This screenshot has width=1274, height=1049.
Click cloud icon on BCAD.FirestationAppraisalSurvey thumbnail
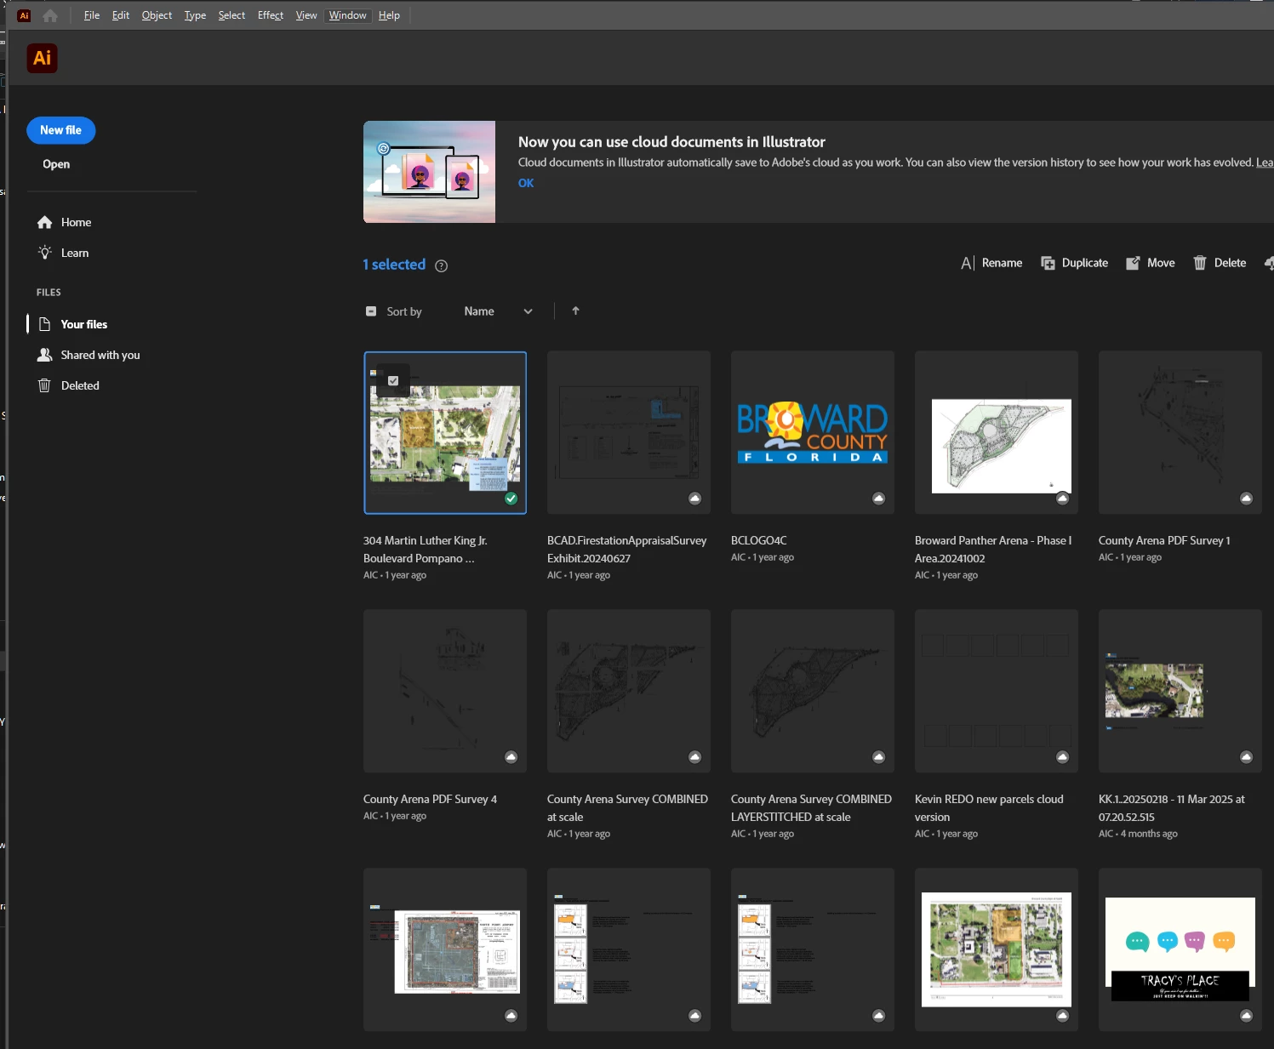[694, 499]
